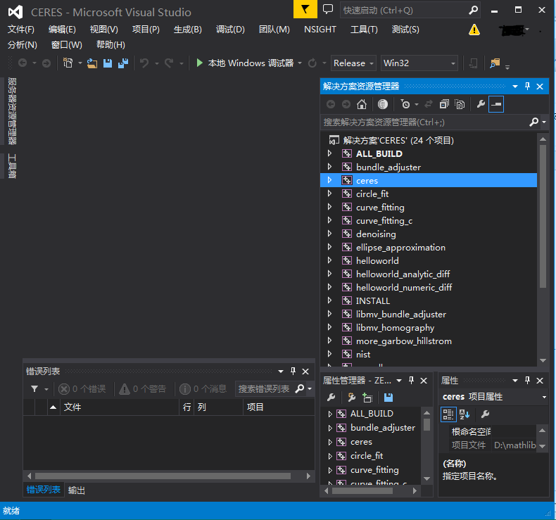This screenshot has height=520, width=556.
Task: Click the Property Manager horizontal scrollbar
Action: pyautogui.click(x=362, y=491)
